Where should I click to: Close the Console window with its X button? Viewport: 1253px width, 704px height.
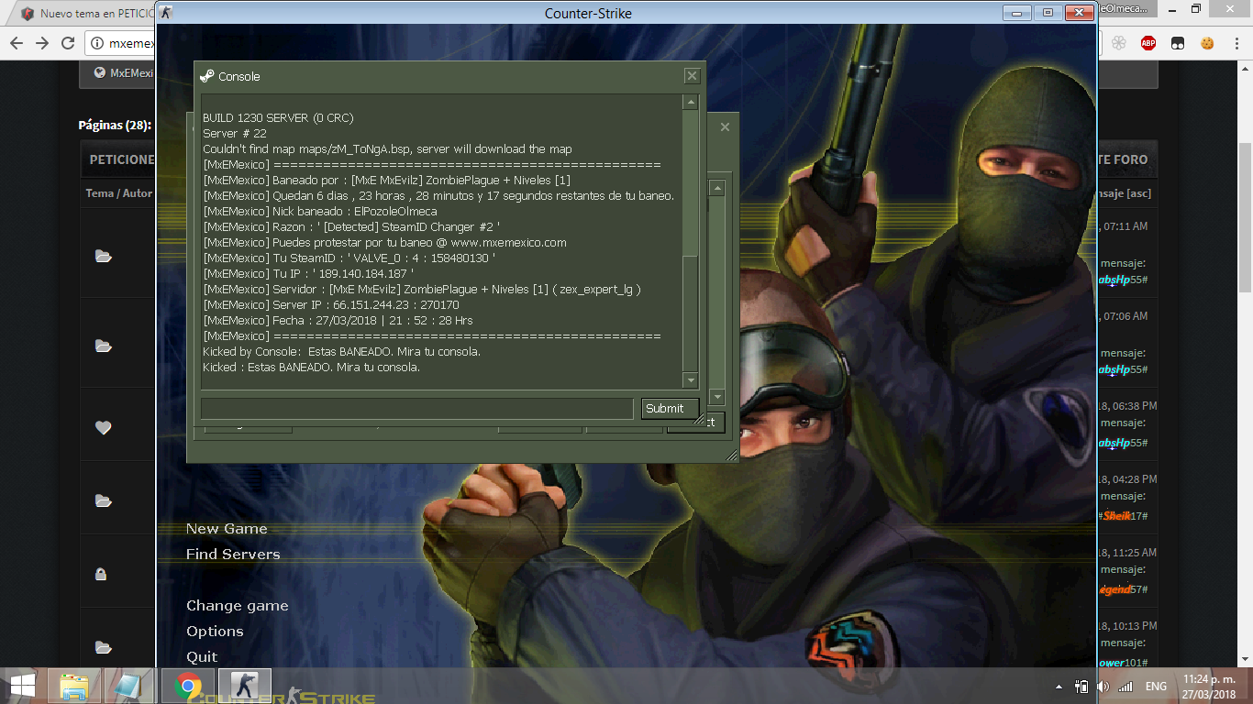[693, 76]
